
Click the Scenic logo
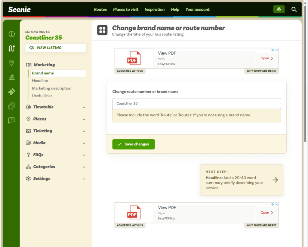pyautogui.click(x=20, y=9)
